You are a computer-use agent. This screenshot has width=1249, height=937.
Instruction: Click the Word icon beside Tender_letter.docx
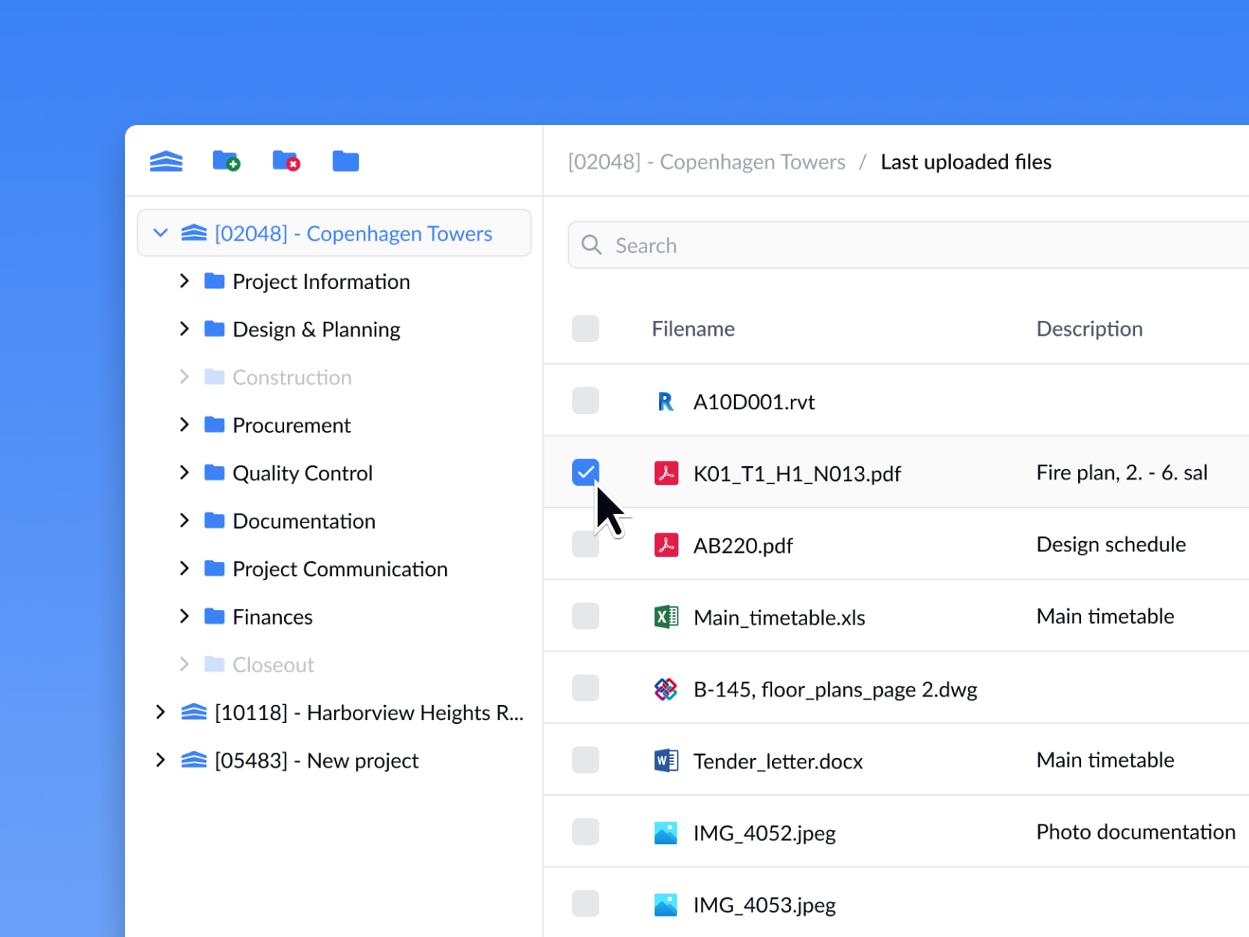(665, 761)
